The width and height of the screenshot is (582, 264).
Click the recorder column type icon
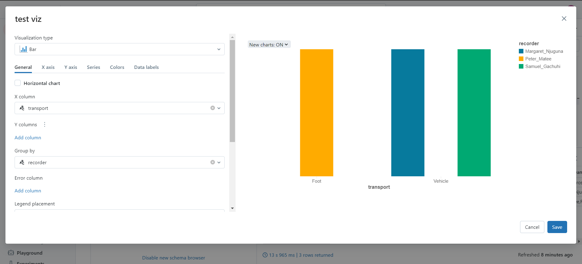click(22, 162)
